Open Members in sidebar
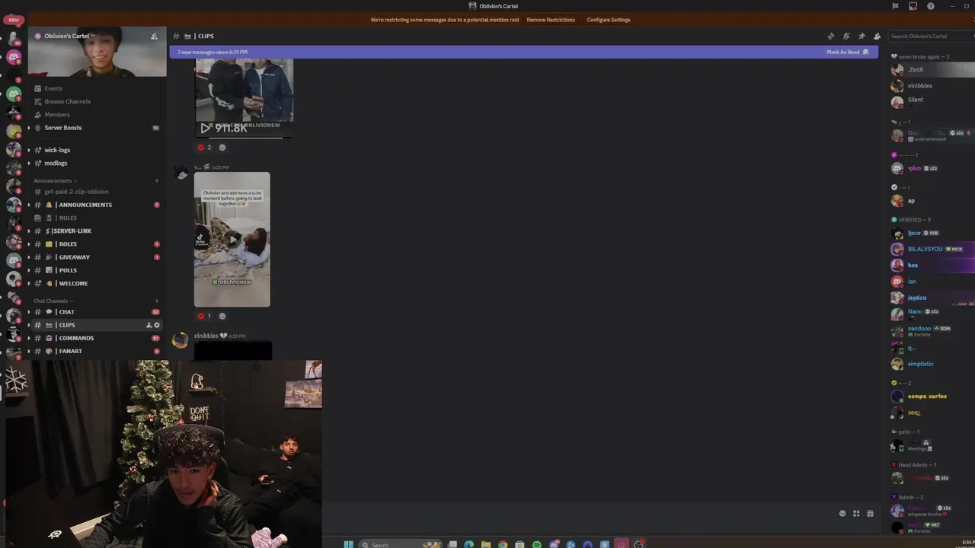This screenshot has height=548, width=975. click(x=57, y=114)
